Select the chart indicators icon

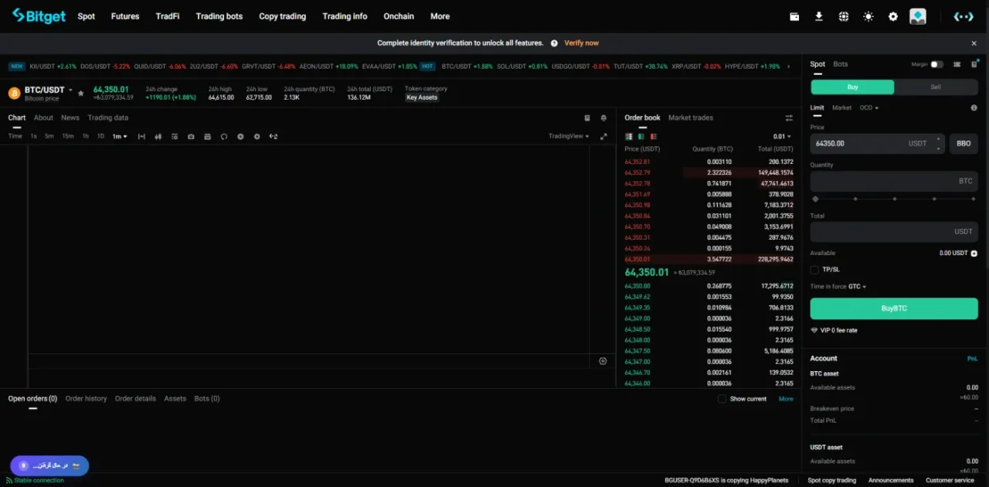pyautogui.click(x=175, y=137)
